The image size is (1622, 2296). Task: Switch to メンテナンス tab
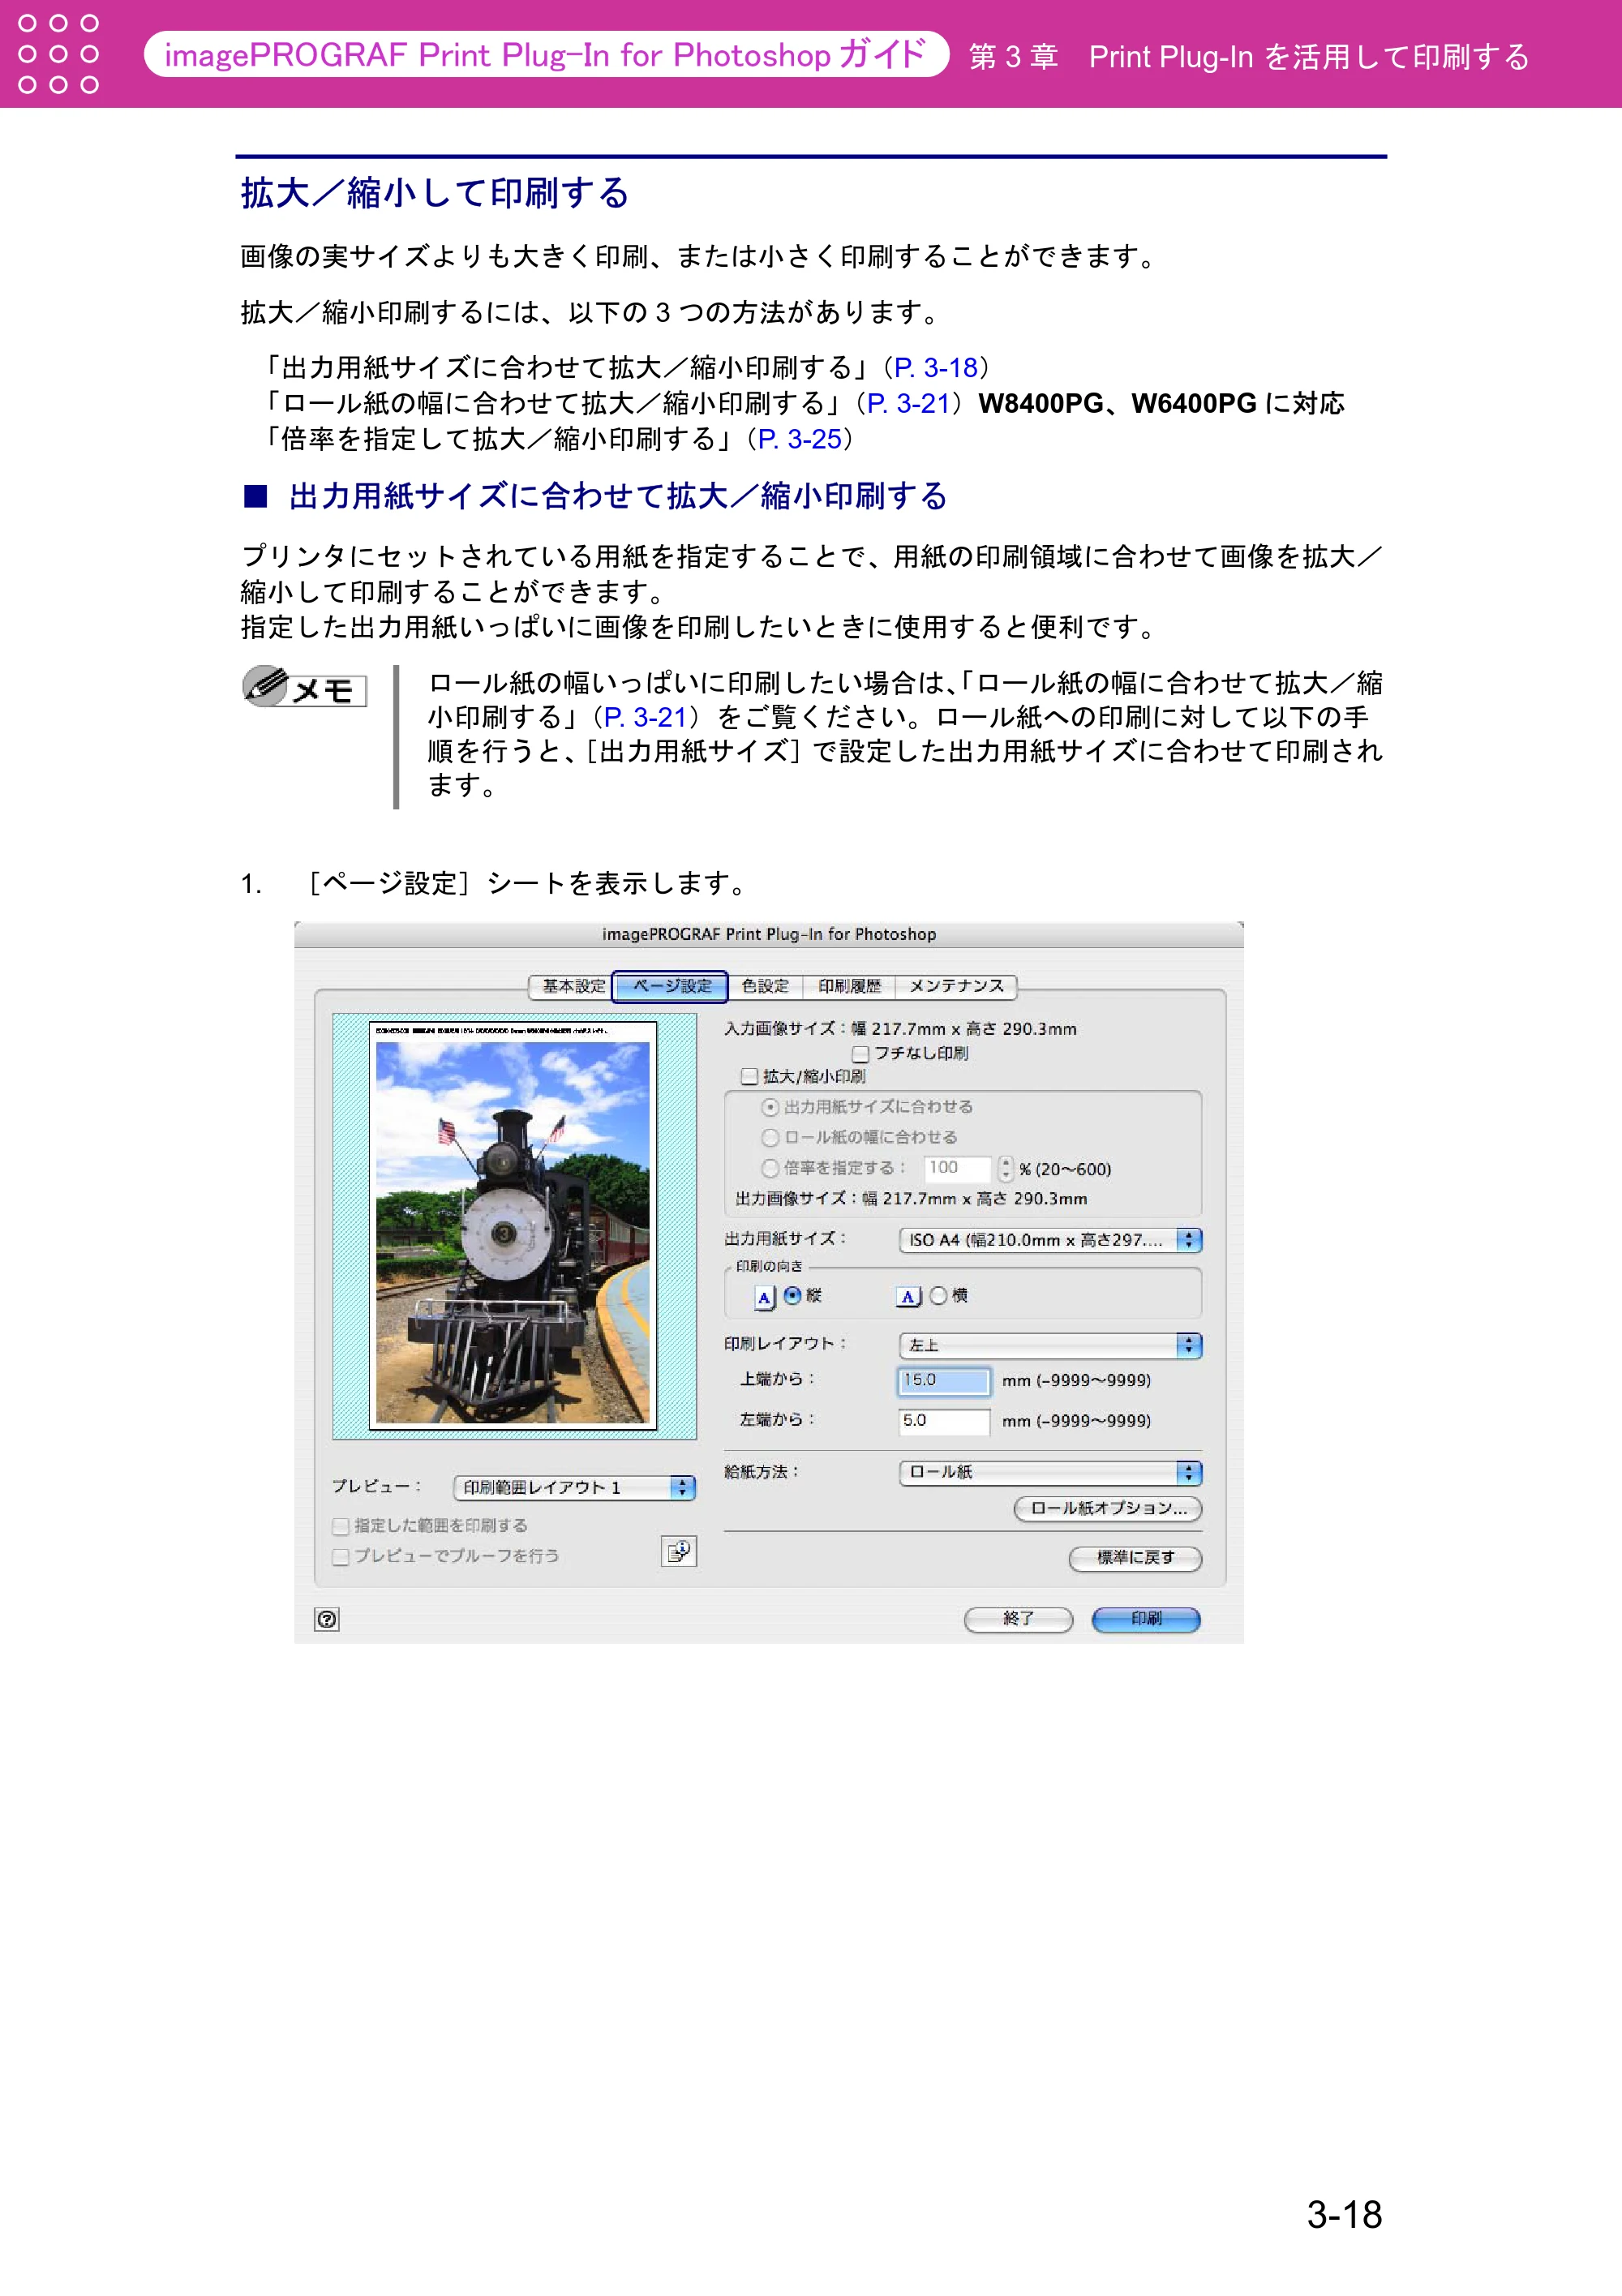point(956,986)
